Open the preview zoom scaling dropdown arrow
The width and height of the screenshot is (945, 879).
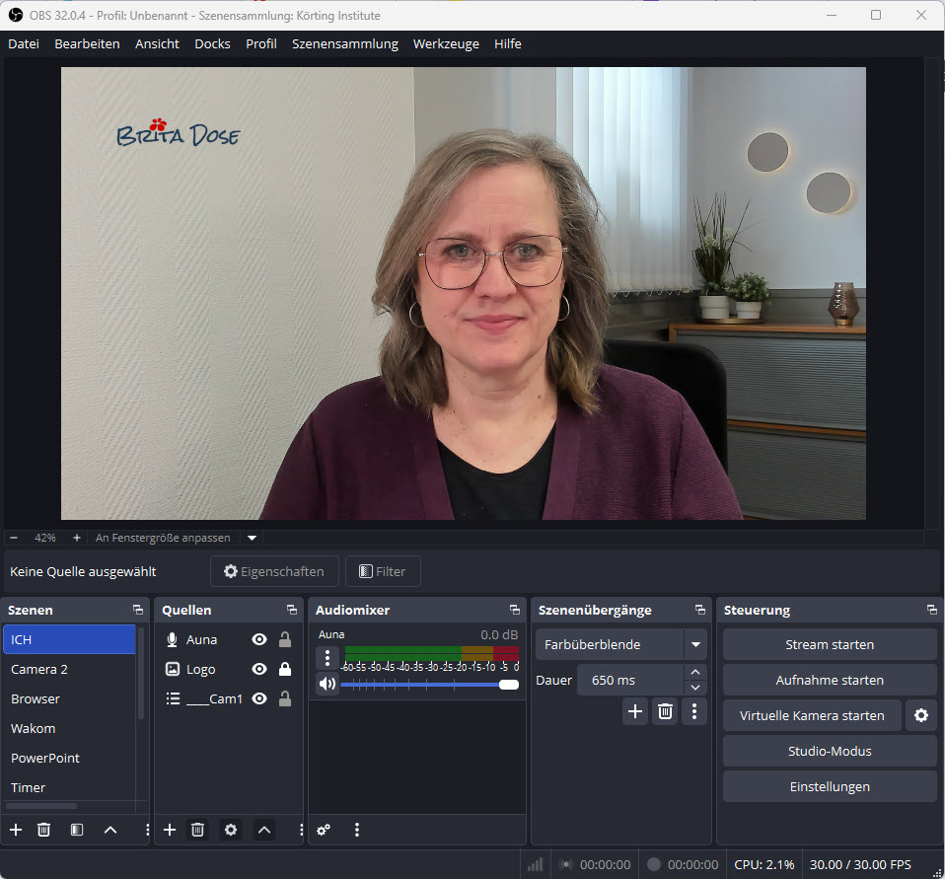[x=252, y=538]
